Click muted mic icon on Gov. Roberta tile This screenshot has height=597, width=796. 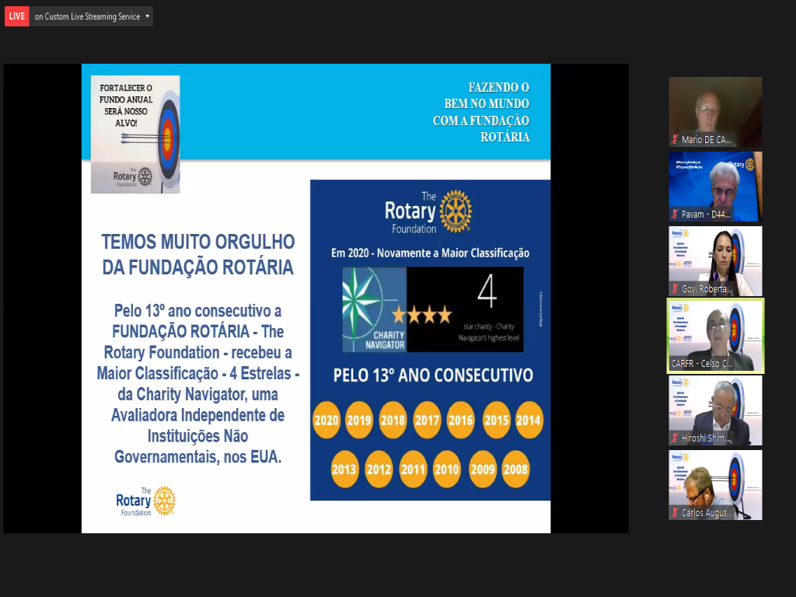[x=675, y=289]
